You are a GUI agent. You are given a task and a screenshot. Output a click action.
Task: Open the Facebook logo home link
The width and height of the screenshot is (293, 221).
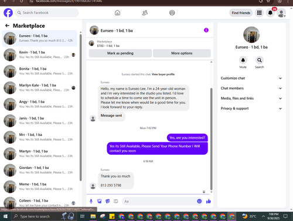8,13
